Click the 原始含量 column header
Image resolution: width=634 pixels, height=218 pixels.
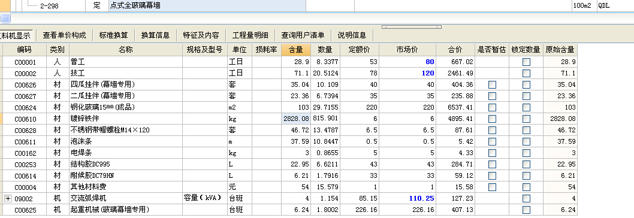[x=560, y=50]
